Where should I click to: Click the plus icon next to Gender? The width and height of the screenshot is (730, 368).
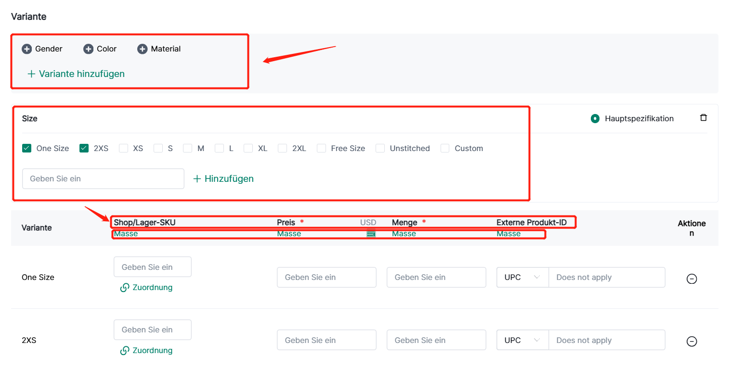[x=27, y=49]
